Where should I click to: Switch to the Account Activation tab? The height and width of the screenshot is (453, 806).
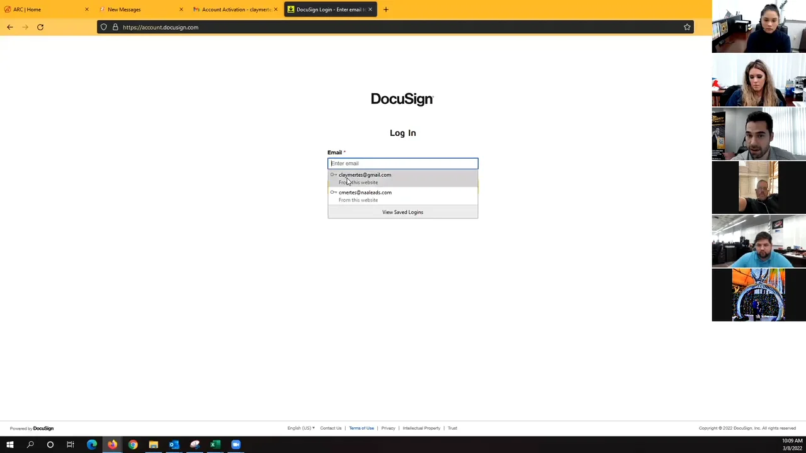236,9
